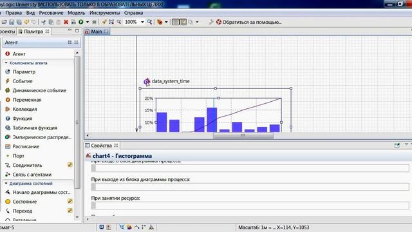Open the Инструменты menu

(x=104, y=13)
